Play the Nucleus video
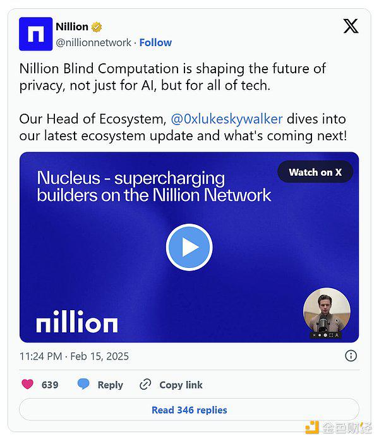The width and height of the screenshot is (379, 441). point(189,247)
